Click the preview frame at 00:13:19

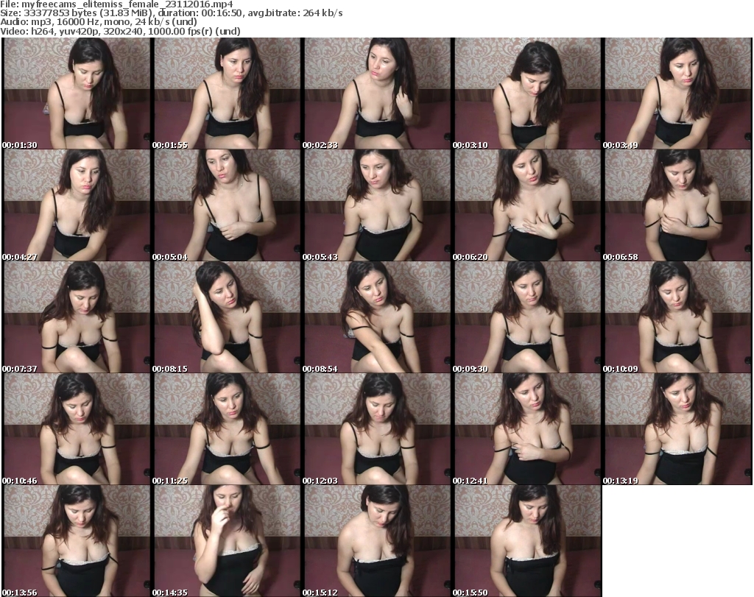coord(678,428)
